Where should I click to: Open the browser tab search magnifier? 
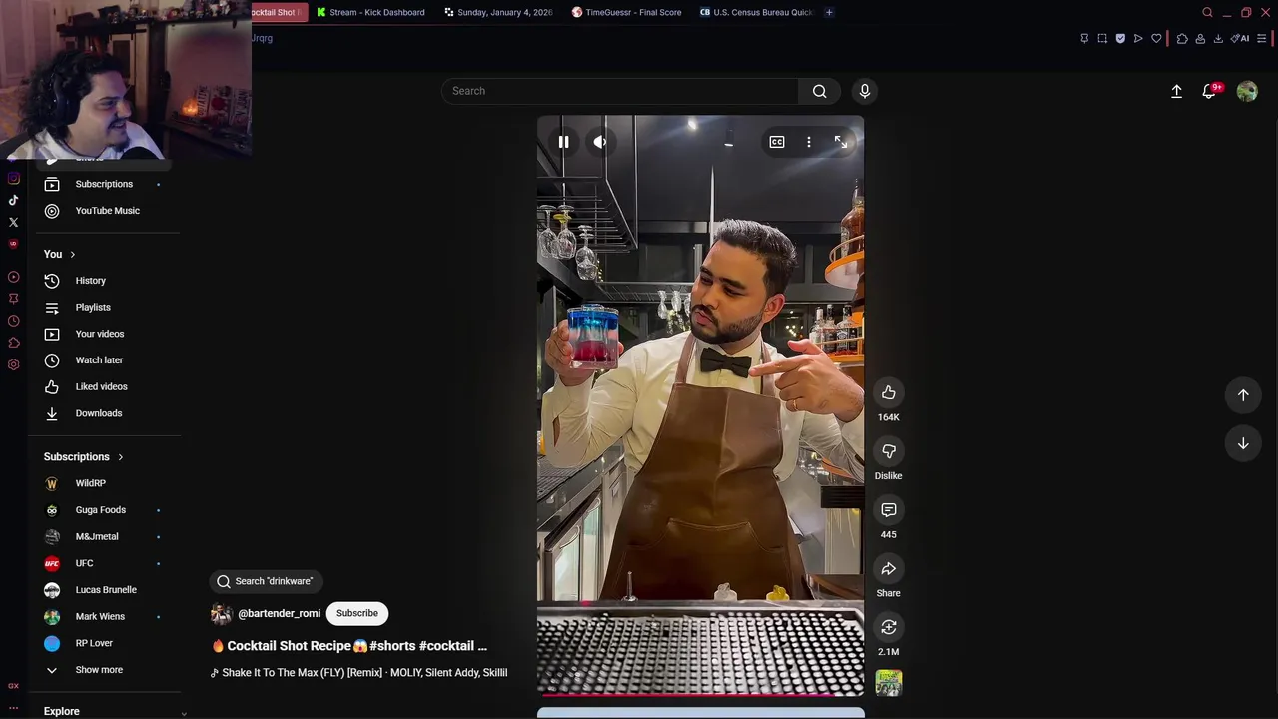pyautogui.click(x=1207, y=12)
